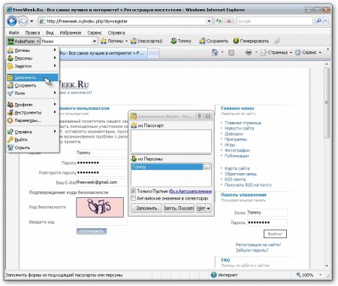The width and height of the screenshot is (338, 286).
Task: Expand the RoboForm Поиск combo box
Action: 95,41
